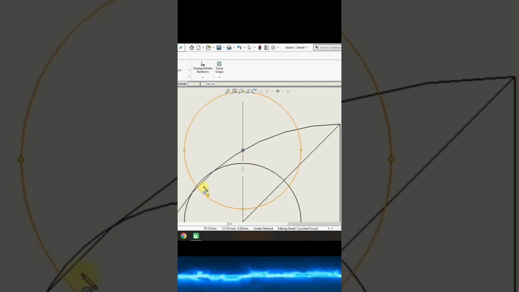Expand the New document dropdown arrow
519x292 pixels.
tap(203, 47)
